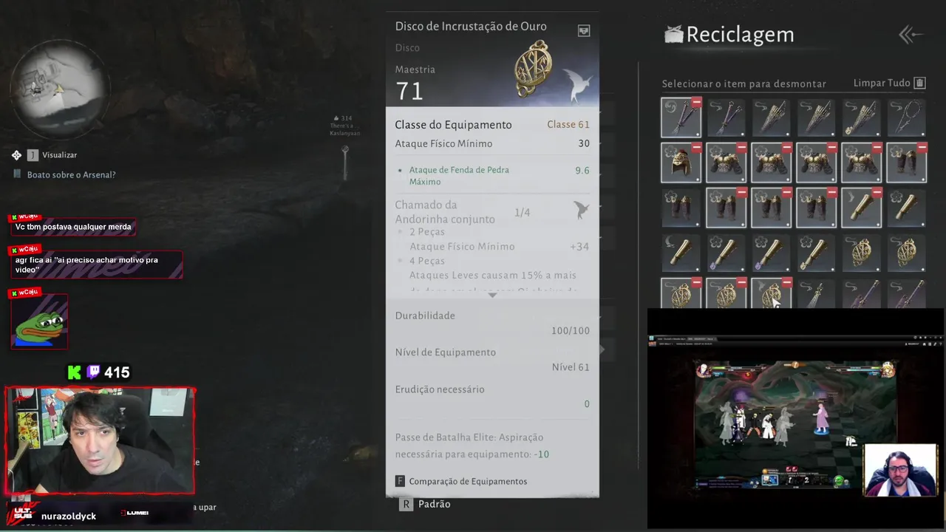The height and width of the screenshot is (532, 946).
Task: Click the Padrão option below tooltip
Action: 434,504
